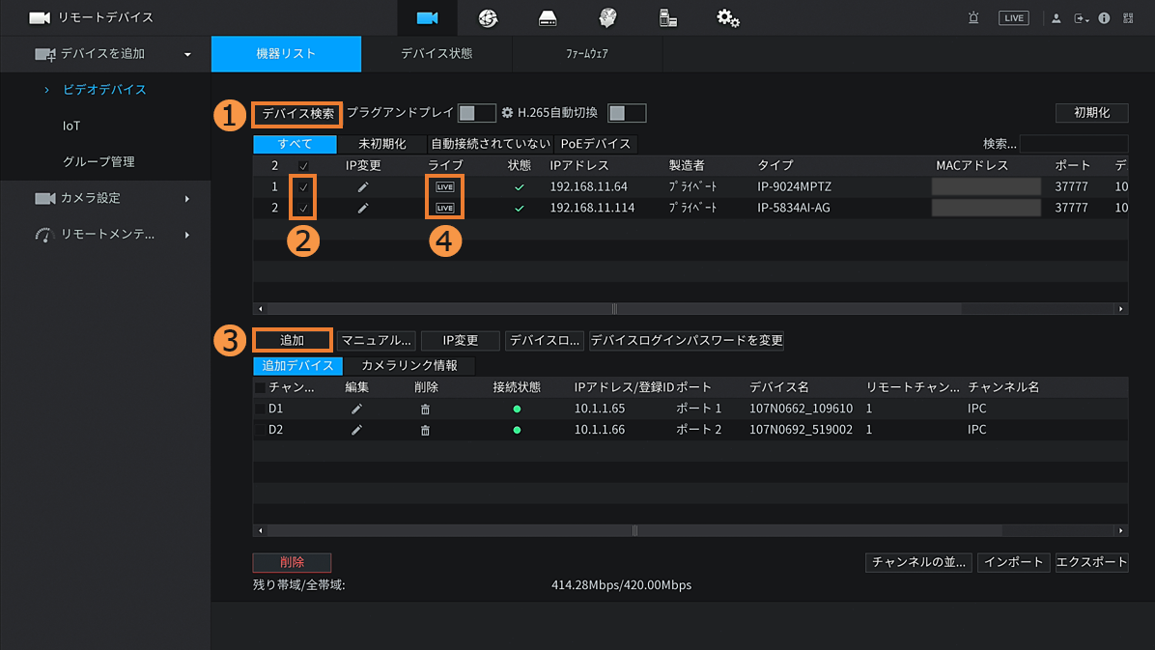Click the system gears icon in top bar

[728, 18]
